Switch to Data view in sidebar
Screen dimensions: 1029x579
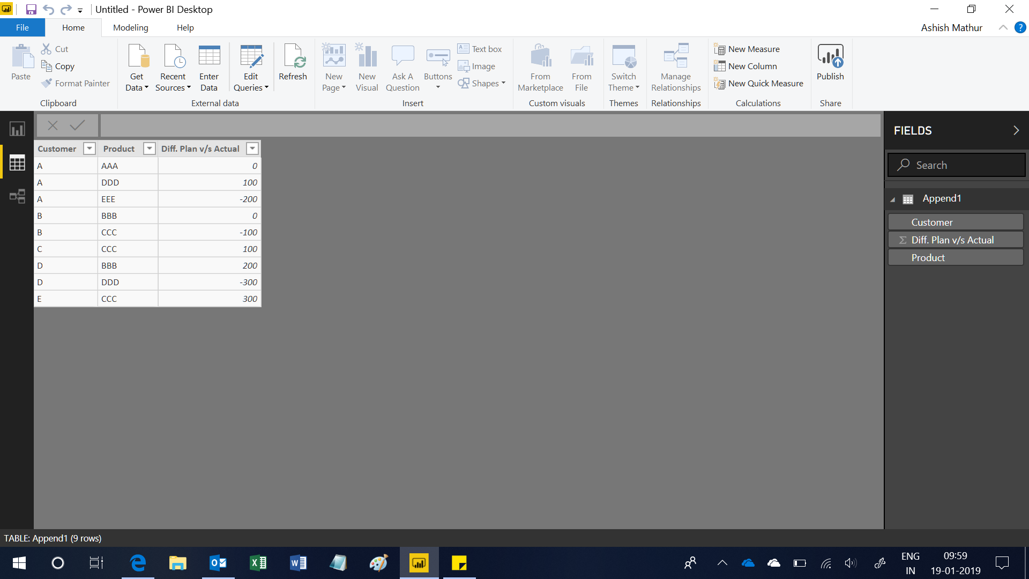[x=17, y=162]
